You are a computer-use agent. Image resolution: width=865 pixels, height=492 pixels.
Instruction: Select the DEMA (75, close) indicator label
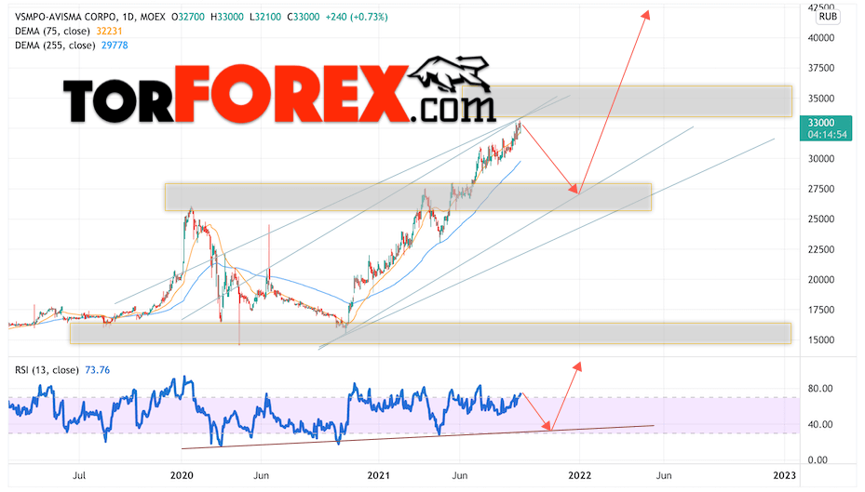tap(52, 32)
